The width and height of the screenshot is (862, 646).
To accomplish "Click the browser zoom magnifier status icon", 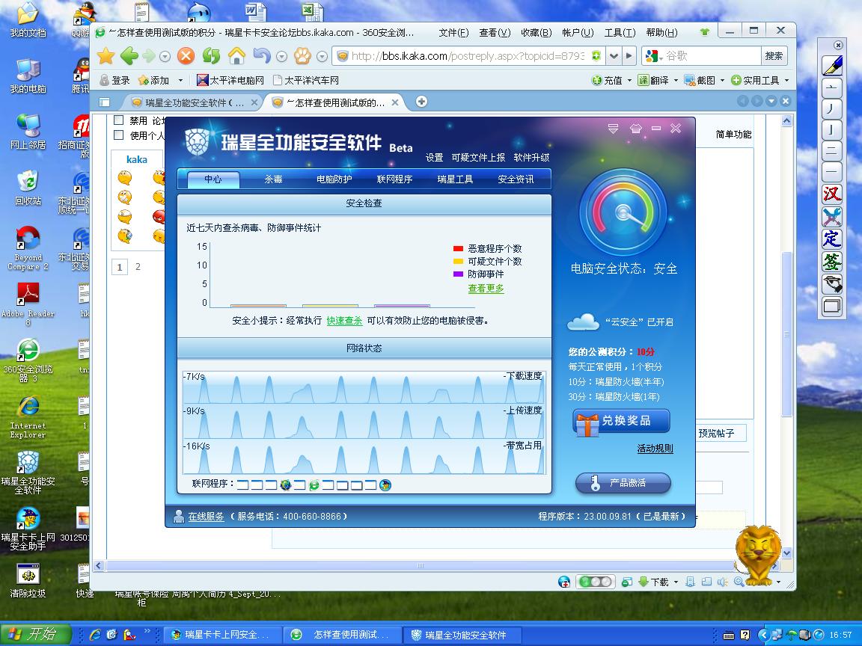I will (x=739, y=582).
